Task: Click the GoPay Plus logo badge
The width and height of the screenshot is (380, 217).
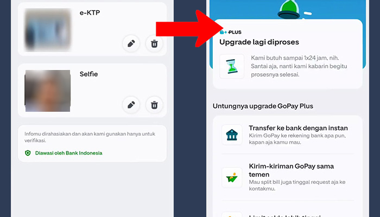Action: click(231, 32)
